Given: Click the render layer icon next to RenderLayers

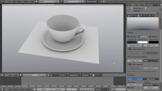Looking at the screenshot, I should click(146, 8).
